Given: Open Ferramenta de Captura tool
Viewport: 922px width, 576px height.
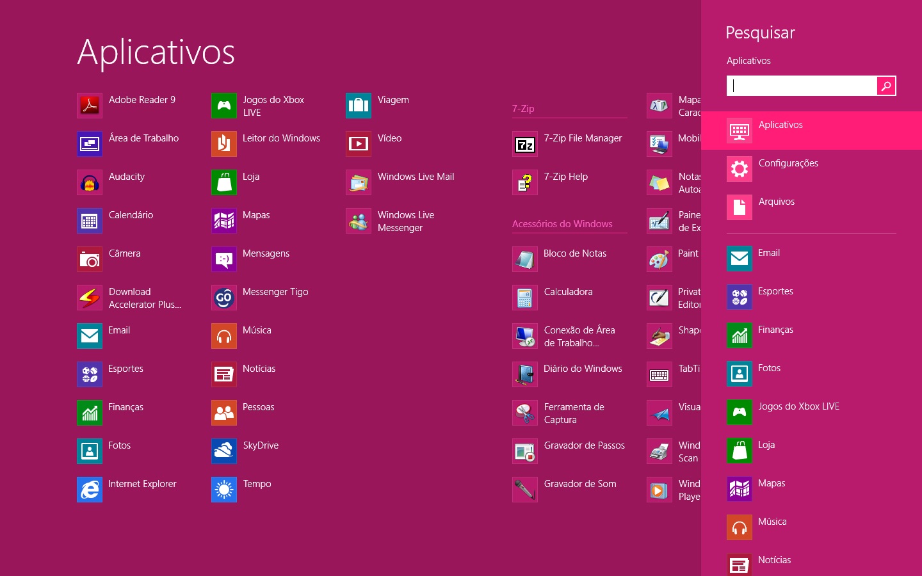Looking at the screenshot, I should pyautogui.click(x=525, y=413).
